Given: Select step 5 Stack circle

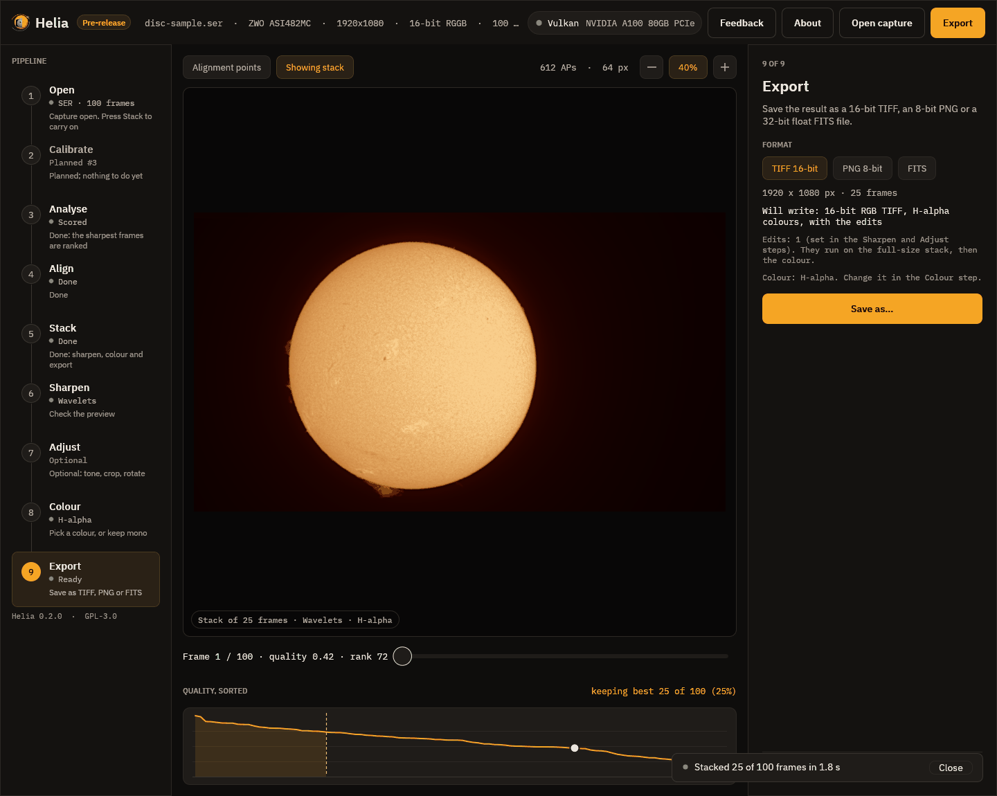Looking at the screenshot, I should click(x=31, y=334).
